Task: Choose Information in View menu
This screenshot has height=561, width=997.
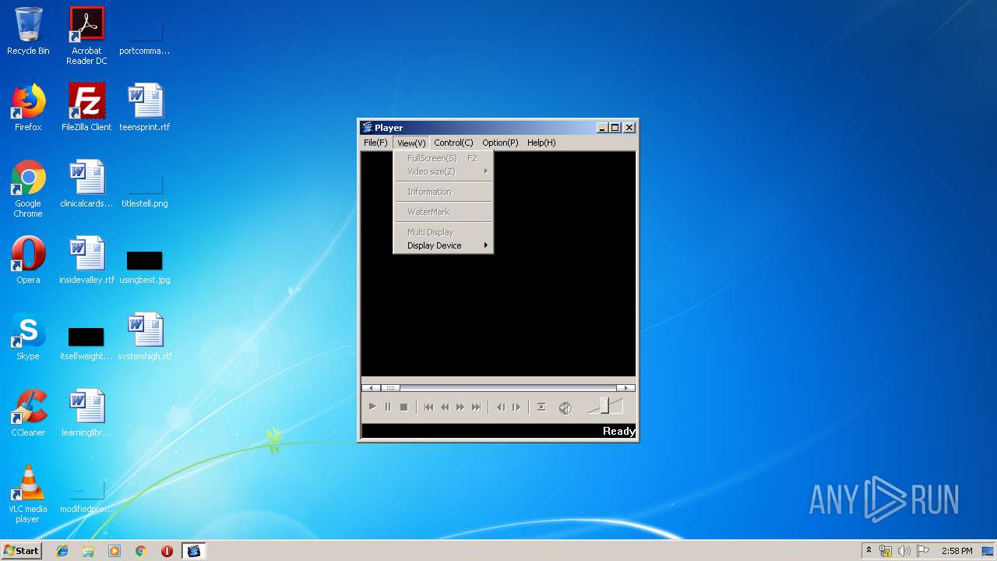Action: [443, 192]
